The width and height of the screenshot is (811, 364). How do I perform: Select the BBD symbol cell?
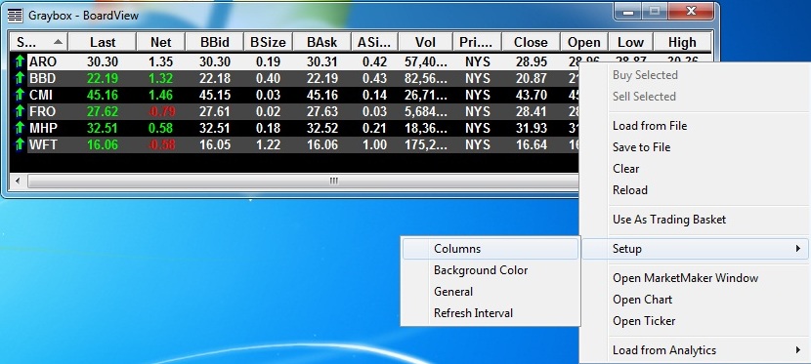43,78
